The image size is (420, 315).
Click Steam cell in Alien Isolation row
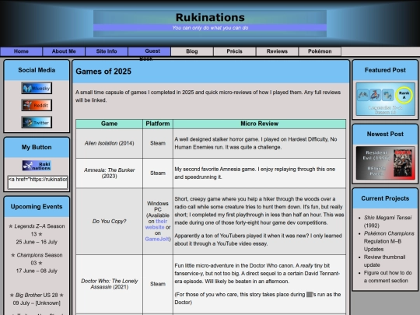[158, 143]
